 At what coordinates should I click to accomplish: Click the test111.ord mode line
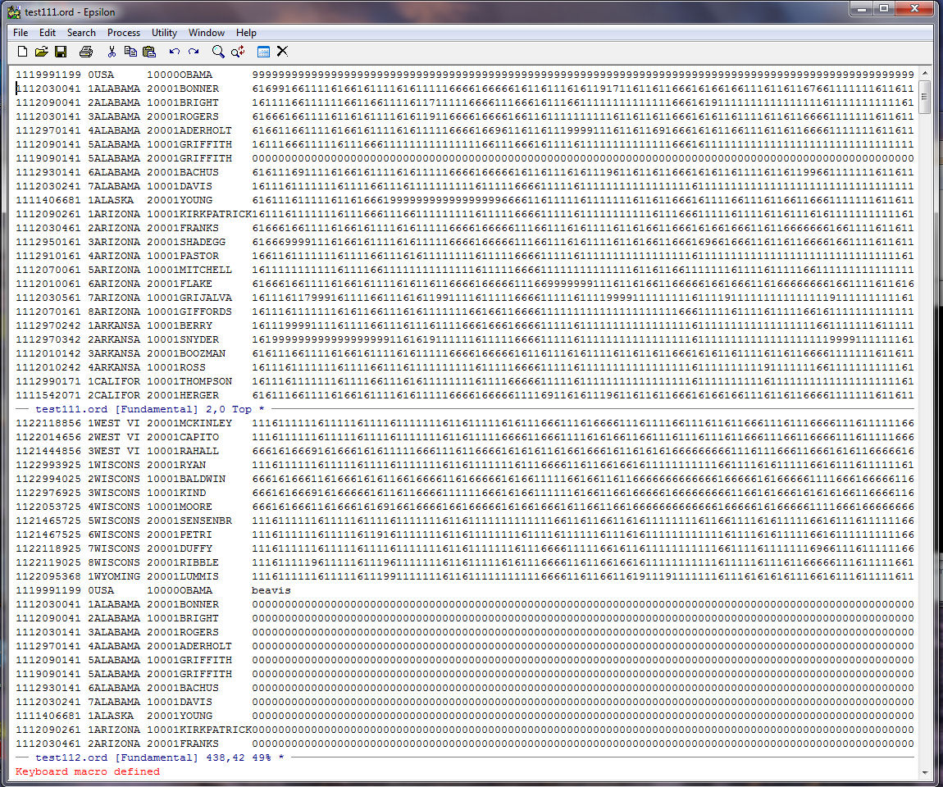coord(148,409)
